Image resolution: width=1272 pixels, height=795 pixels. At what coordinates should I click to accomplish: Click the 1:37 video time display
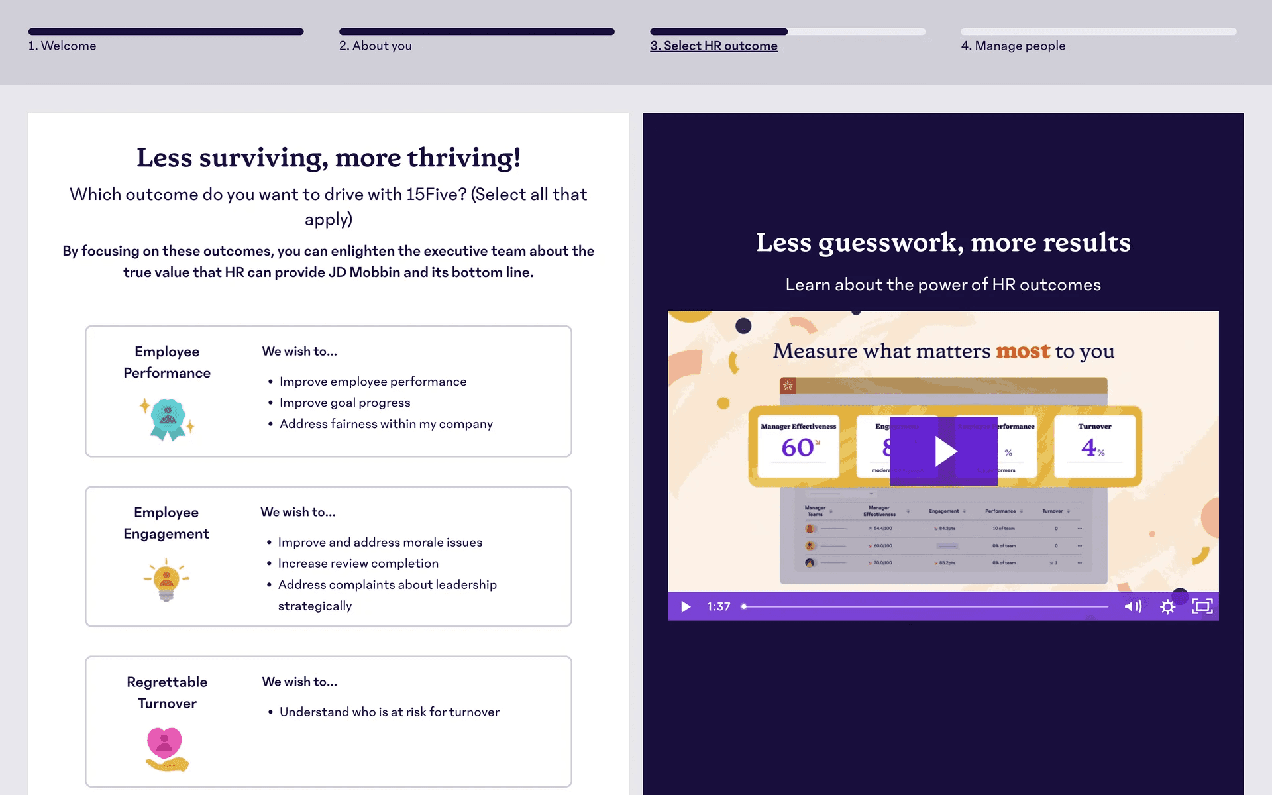click(718, 606)
